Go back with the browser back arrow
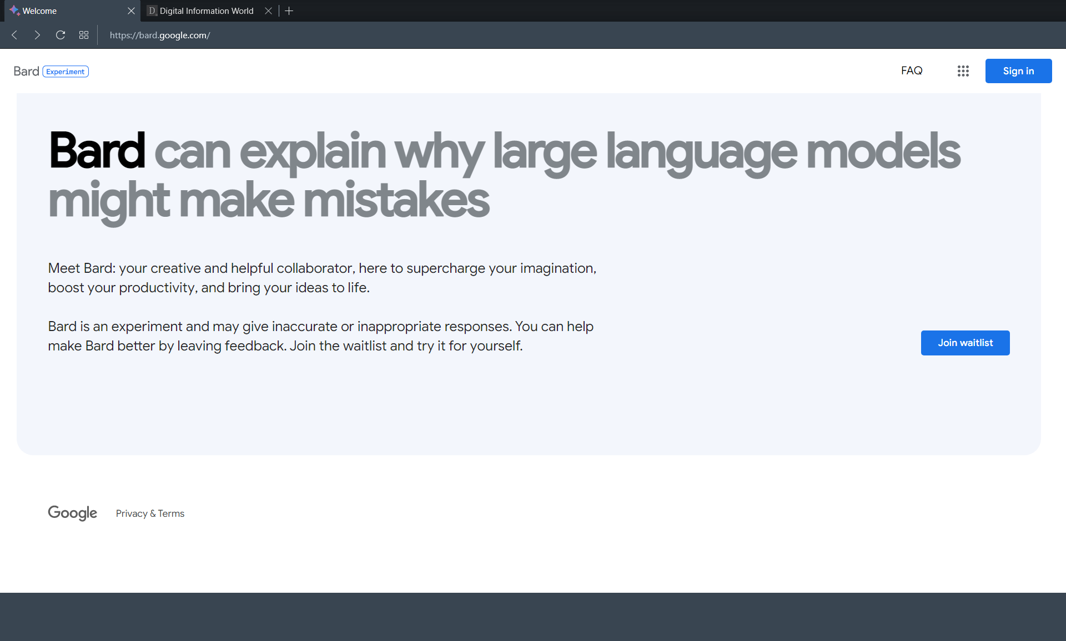The width and height of the screenshot is (1066, 641). [14, 35]
